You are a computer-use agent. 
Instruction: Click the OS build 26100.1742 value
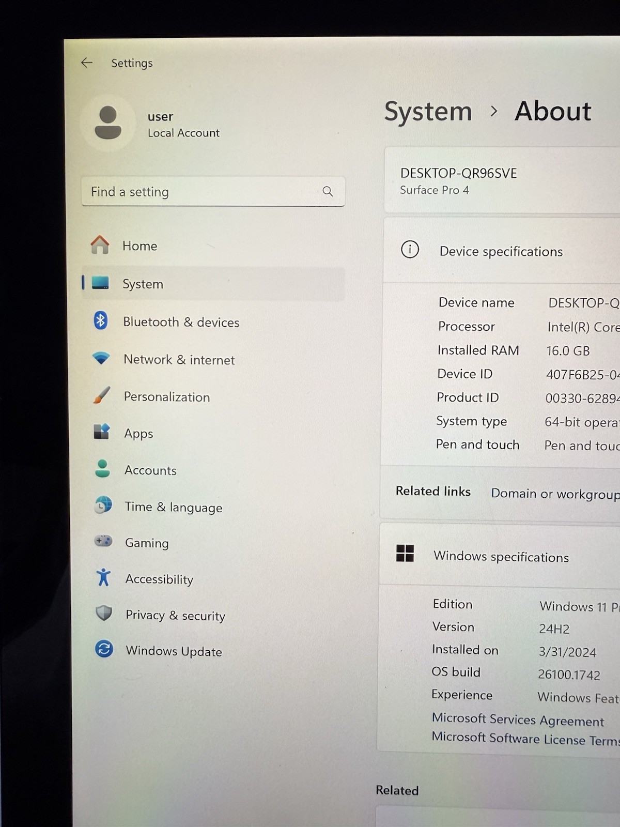tap(569, 675)
